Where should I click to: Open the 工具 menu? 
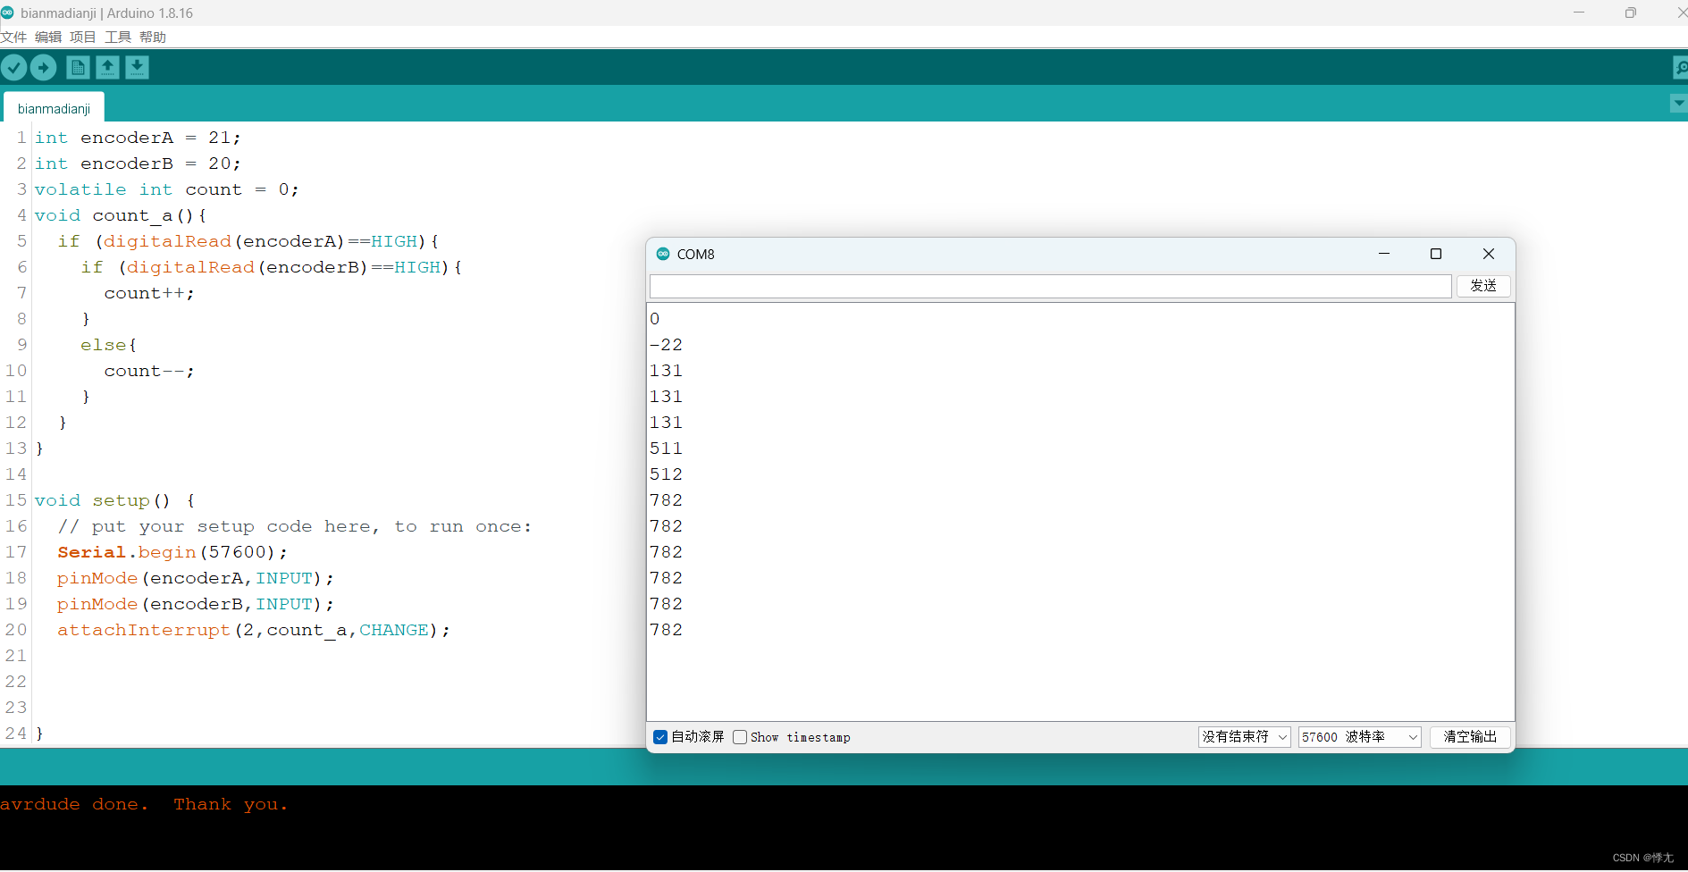coord(118,37)
